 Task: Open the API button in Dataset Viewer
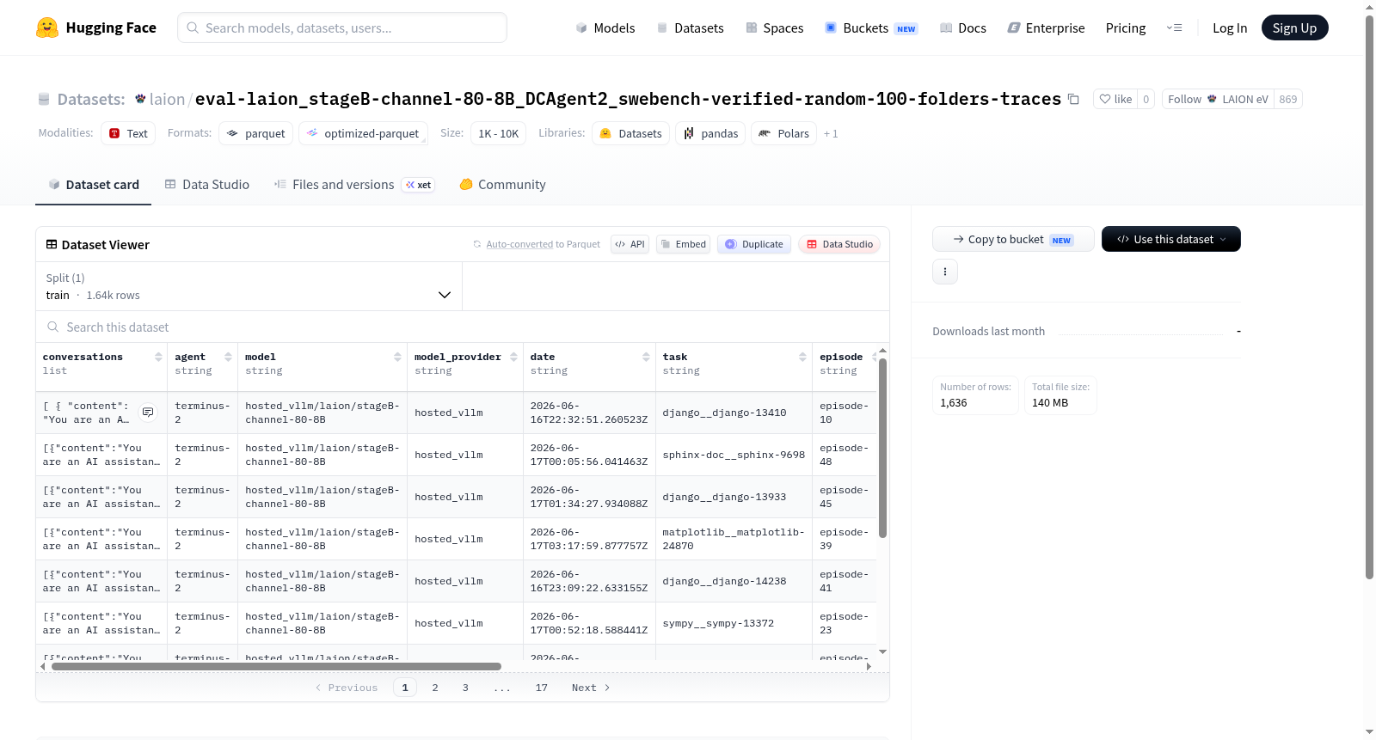tap(630, 244)
